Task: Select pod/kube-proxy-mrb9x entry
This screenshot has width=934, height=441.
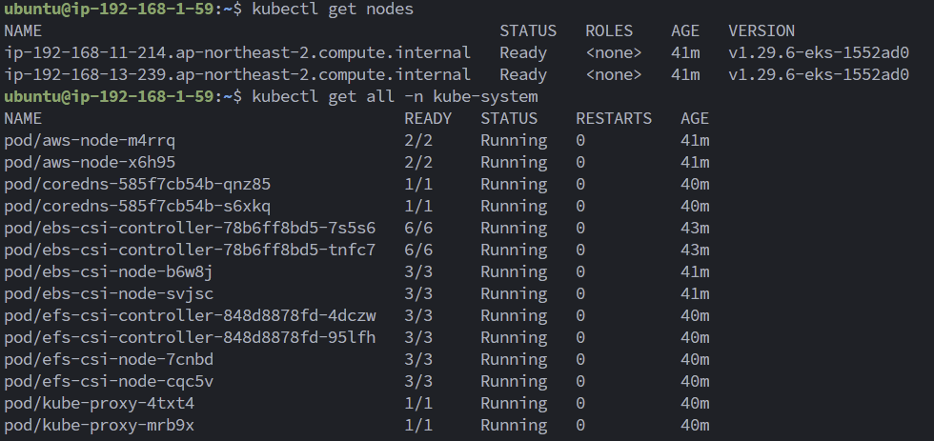Action: click(x=99, y=425)
